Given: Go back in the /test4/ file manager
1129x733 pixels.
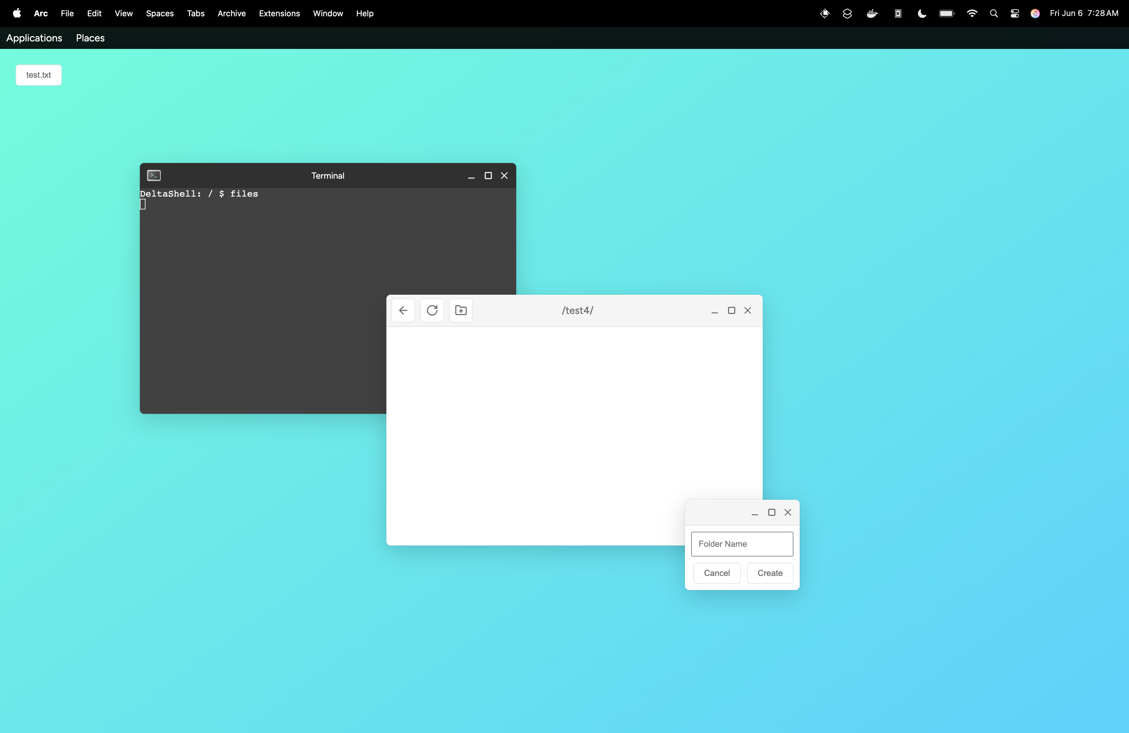Looking at the screenshot, I should point(403,311).
